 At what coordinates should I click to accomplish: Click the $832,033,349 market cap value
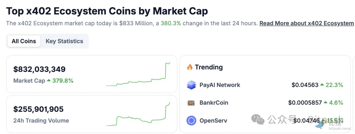(39, 69)
